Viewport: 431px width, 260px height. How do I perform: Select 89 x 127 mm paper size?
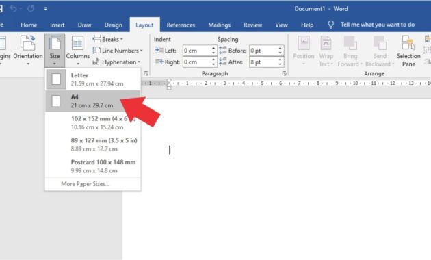[x=93, y=144]
